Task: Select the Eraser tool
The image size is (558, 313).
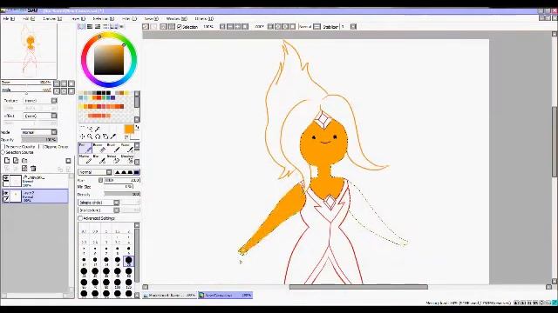Action: pyautogui.click(x=99, y=148)
